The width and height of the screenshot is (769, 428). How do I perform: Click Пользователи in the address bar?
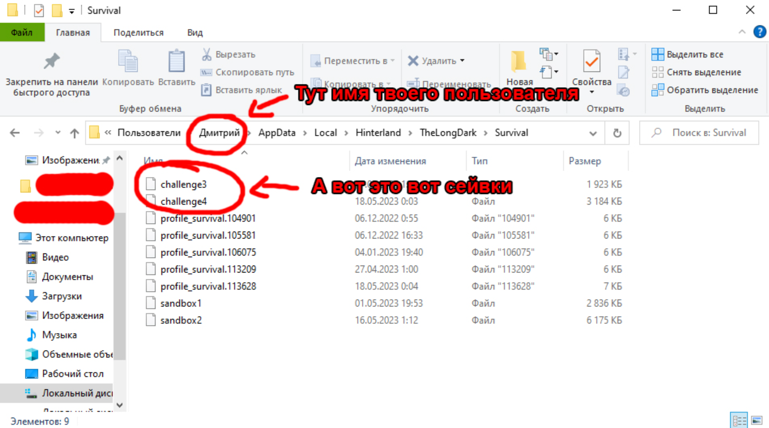(149, 133)
